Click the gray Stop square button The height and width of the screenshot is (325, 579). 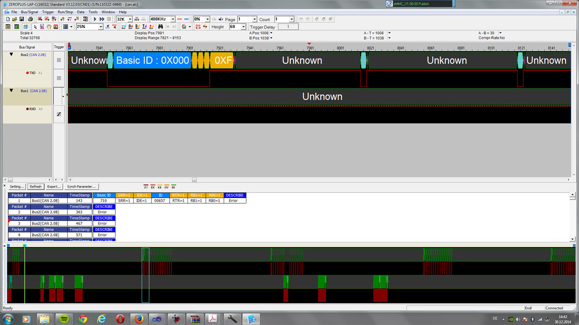coord(109,19)
